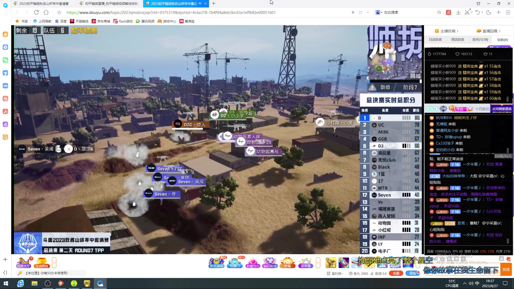Click the sidebar history clock icon

click(x=5, y=47)
